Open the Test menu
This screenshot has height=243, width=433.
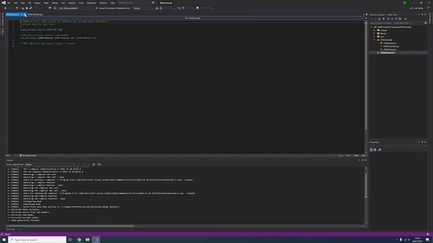pos(63,3)
